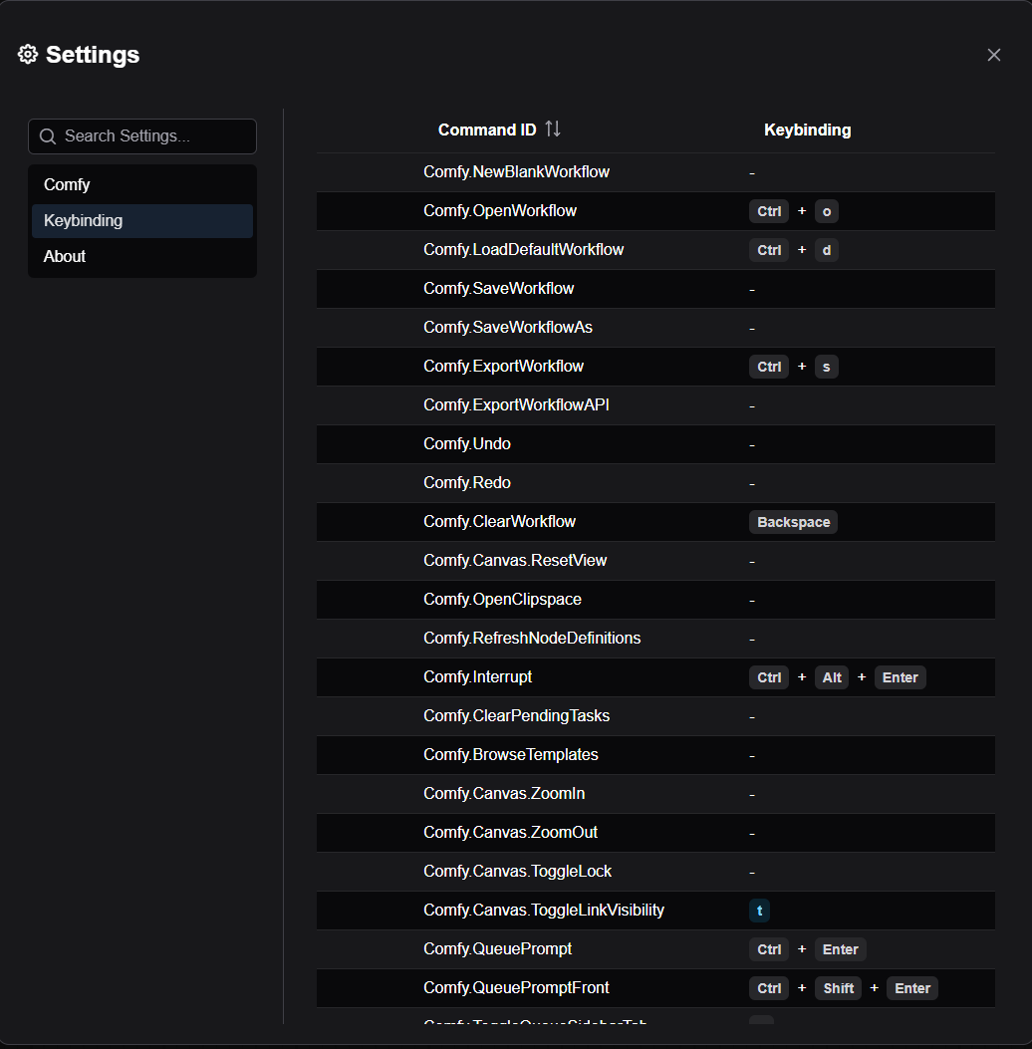The image size is (1032, 1049).
Task: Select the Comfy.NewBlankWorkflow row
Action: click(x=517, y=171)
